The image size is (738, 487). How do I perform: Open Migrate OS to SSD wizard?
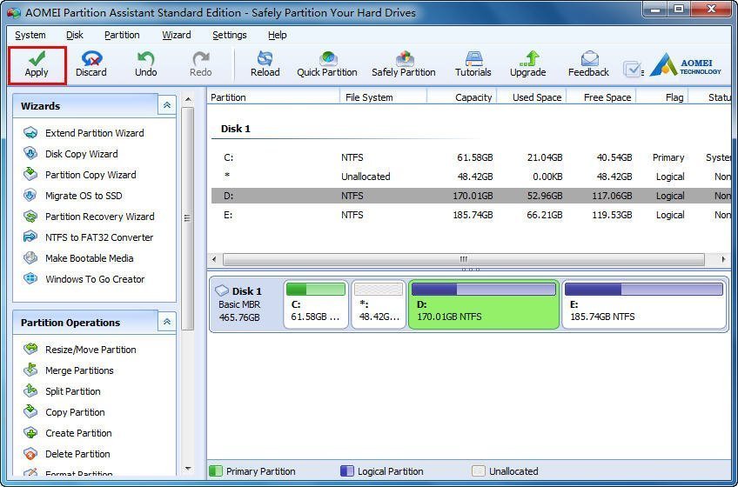tap(72, 196)
